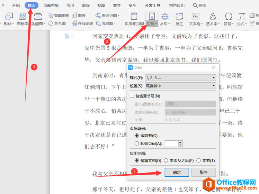The height and width of the screenshot is (194, 259).
Task: Expand the quick access toolbar arrow
Action: pos(3,6)
